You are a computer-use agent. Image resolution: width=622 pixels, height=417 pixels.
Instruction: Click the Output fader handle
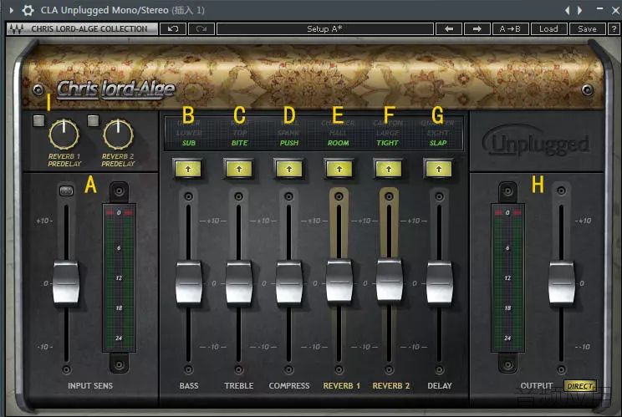tap(561, 282)
